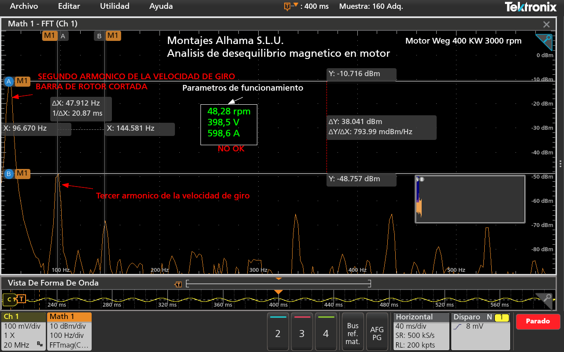Select cursor A marker on left edge
Image resolution: width=564 pixels, height=352 pixels.
pos(8,81)
